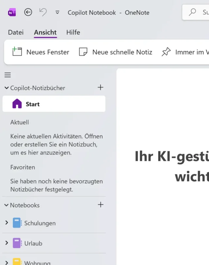This screenshot has height=265, width=209.
Task: Click the 'Keine aktuellen Aktivitäten' message
Action: click(56, 144)
